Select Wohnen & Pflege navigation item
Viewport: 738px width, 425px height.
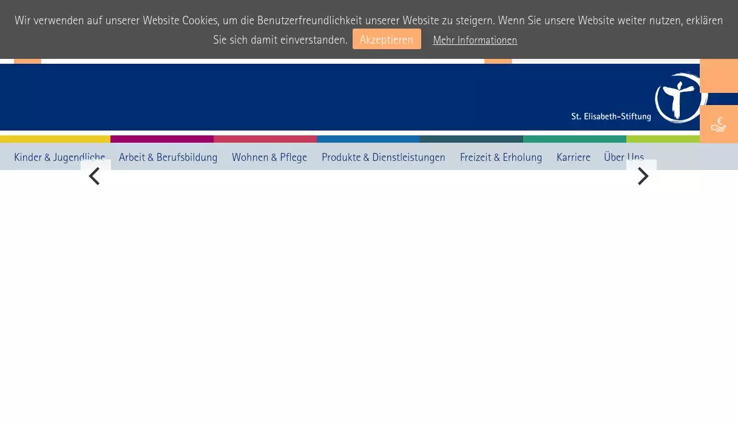click(269, 157)
